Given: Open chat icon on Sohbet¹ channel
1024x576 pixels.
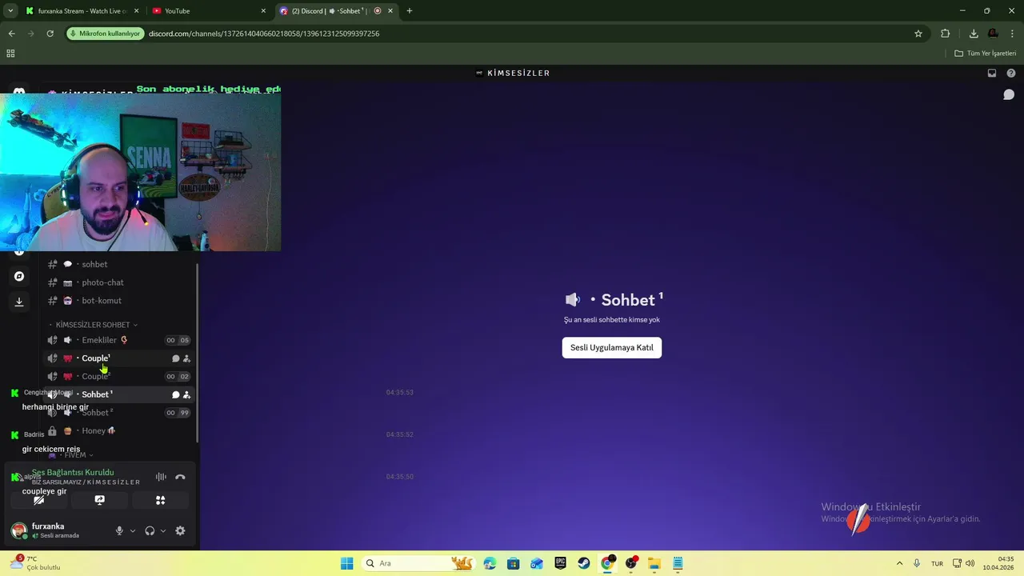Looking at the screenshot, I should (176, 394).
